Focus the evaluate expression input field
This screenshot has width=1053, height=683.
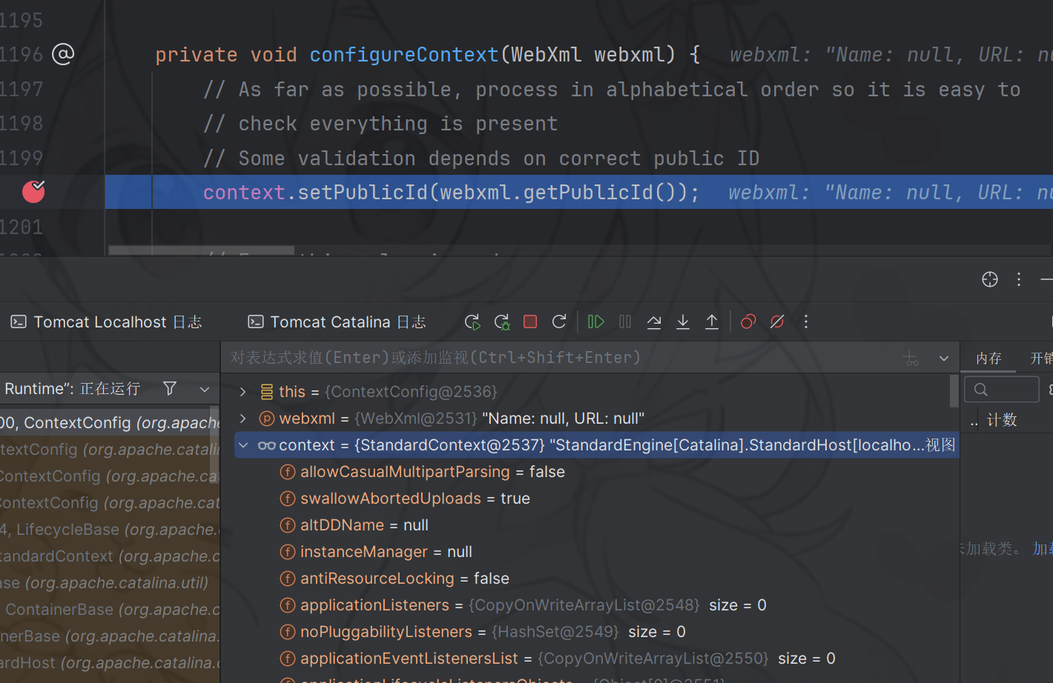556,358
